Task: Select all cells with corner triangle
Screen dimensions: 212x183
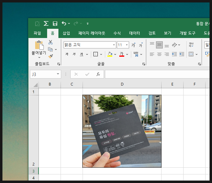Action: click(x=35, y=85)
